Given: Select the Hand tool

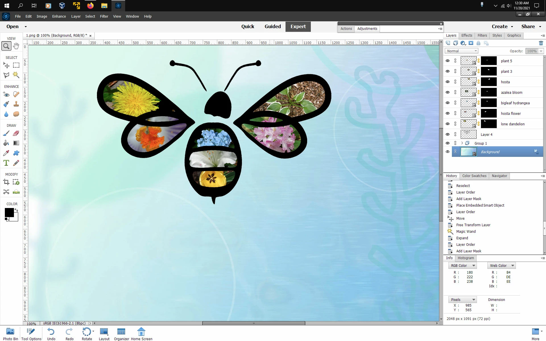Looking at the screenshot, I should click(x=16, y=46).
